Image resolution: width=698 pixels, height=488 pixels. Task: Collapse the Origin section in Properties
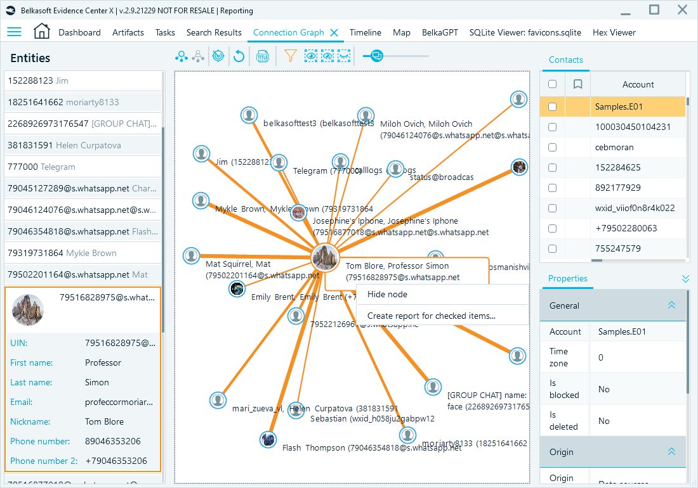click(671, 451)
